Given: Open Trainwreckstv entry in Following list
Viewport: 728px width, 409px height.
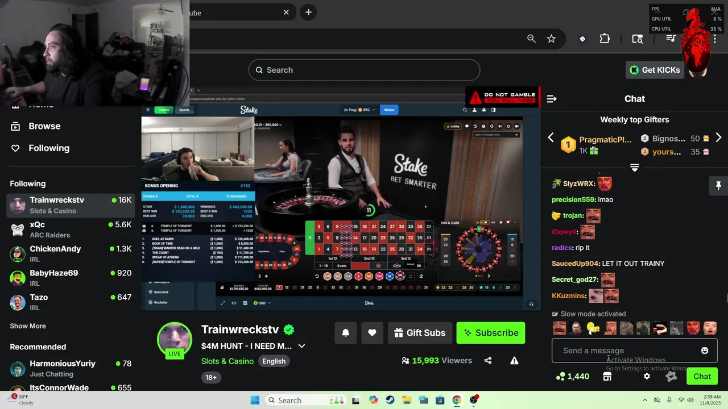Looking at the screenshot, I should (x=71, y=205).
